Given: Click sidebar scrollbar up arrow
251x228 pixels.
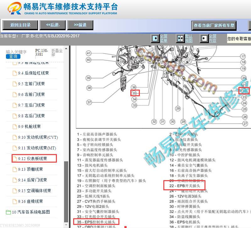Looking at the screenshot, I should (66, 48).
